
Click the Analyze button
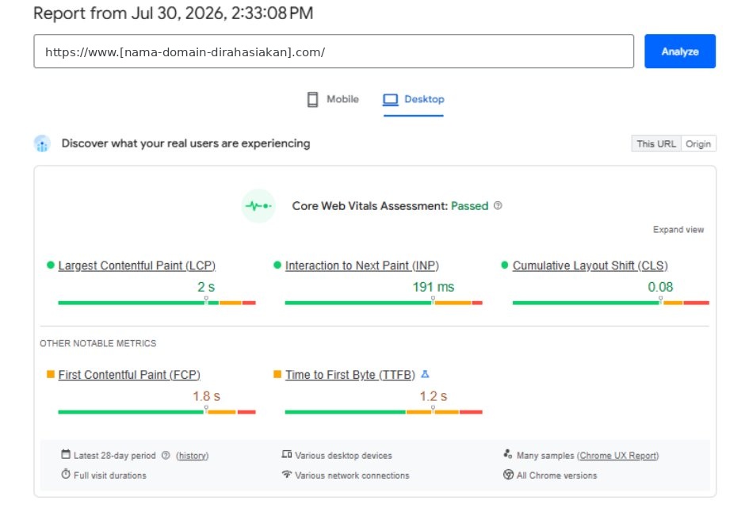pyautogui.click(x=679, y=52)
